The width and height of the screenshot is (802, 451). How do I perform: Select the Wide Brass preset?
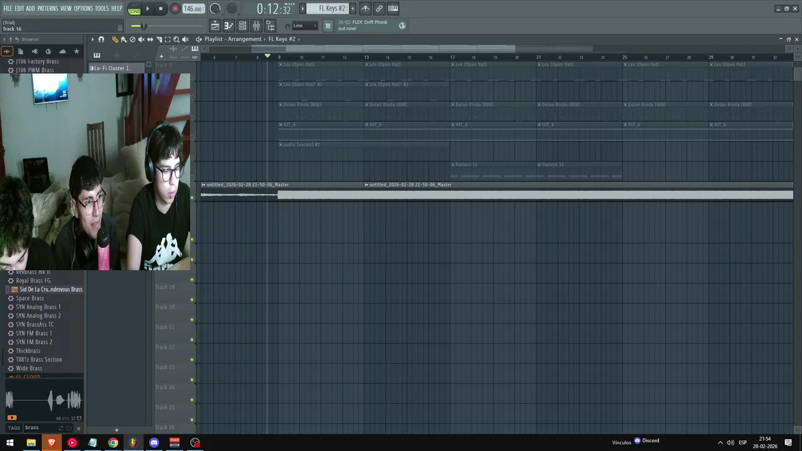click(29, 368)
